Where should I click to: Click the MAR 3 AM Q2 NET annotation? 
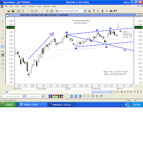click(x=116, y=73)
